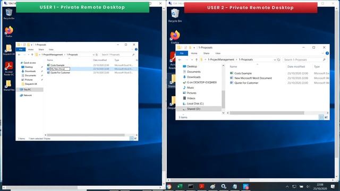This screenshot has width=340, height=191.
Task: Select Music in User 2 navigation pane
Action: pyautogui.click(x=190, y=88)
